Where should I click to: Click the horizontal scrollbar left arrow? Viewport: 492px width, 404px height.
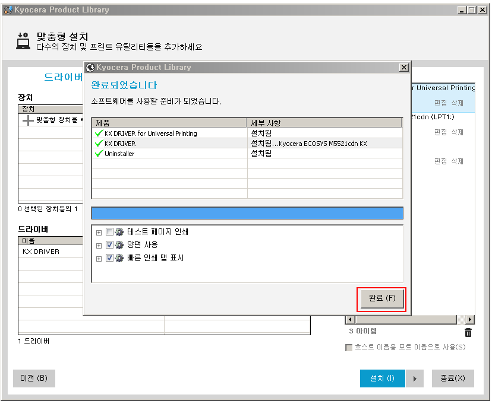(350, 319)
